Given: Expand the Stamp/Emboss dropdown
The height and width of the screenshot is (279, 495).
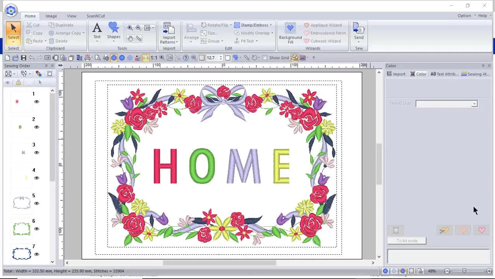Looking at the screenshot, I should tap(271, 25).
